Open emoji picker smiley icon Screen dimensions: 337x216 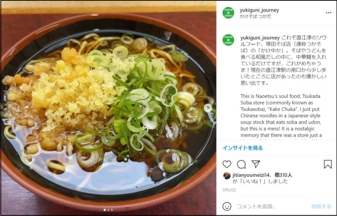point(227,206)
